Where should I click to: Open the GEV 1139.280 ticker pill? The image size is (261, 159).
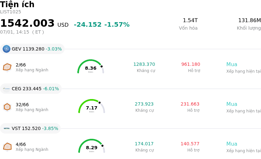point(32,49)
